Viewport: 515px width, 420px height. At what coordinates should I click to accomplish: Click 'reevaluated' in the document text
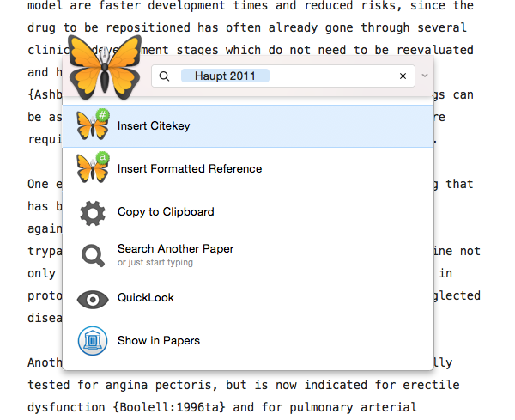[435, 51]
